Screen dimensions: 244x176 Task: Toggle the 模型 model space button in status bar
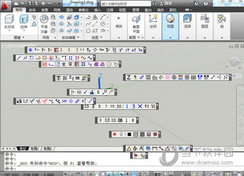click(157, 174)
